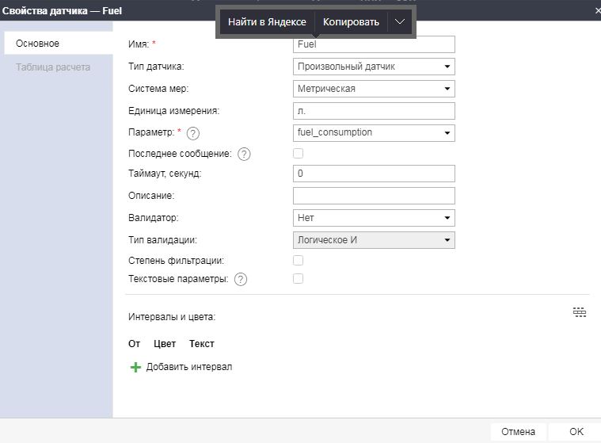This screenshot has width=601, height=443.
Task: Expand the chevron in the Yandex popup
Action: [400, 22]
